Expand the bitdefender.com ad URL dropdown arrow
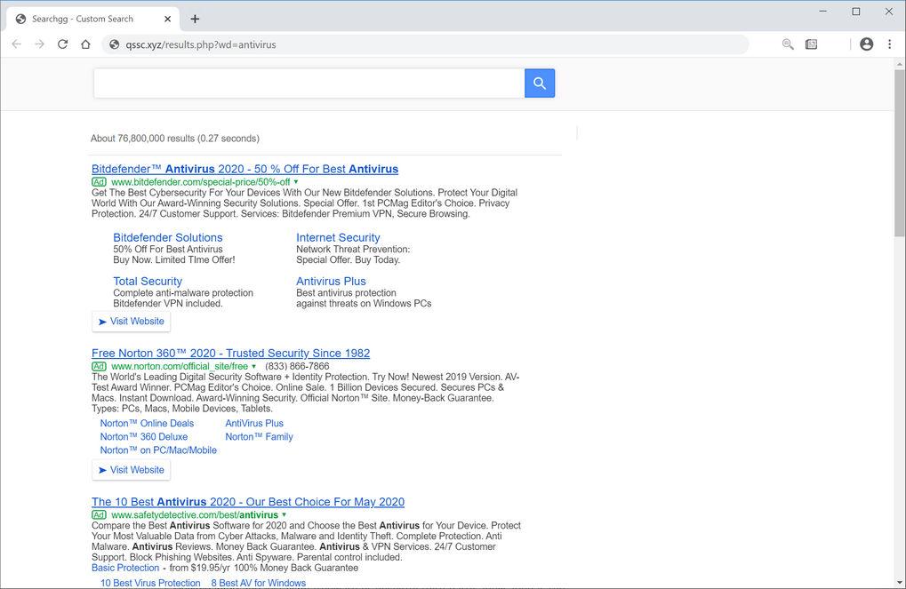This screenshot has width=906, height=589. tap(296, 182)
